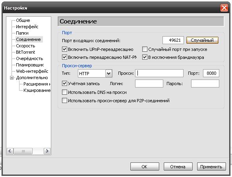Uncheck Включить переадресацию NAT-PMP
232x177 pixels.
coord(64,57)
